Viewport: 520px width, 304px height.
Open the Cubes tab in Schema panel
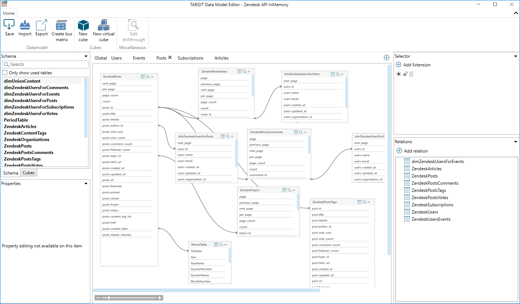coord(29,173)
